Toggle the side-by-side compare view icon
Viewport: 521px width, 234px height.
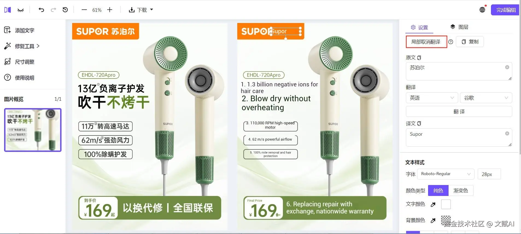8,10
